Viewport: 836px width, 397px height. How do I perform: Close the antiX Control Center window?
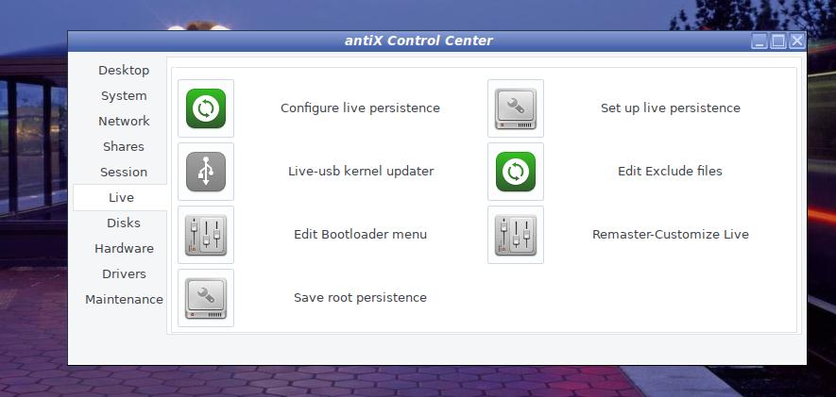click(797, 41)
